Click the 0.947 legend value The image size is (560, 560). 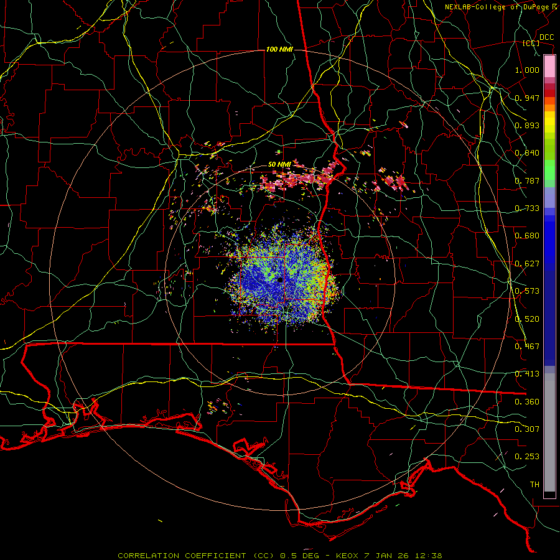pos(527,98)
